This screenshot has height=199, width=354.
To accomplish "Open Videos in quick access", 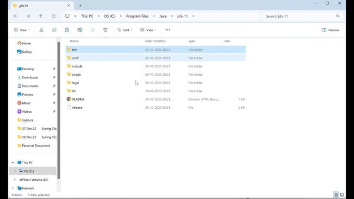I will point(24,112).
